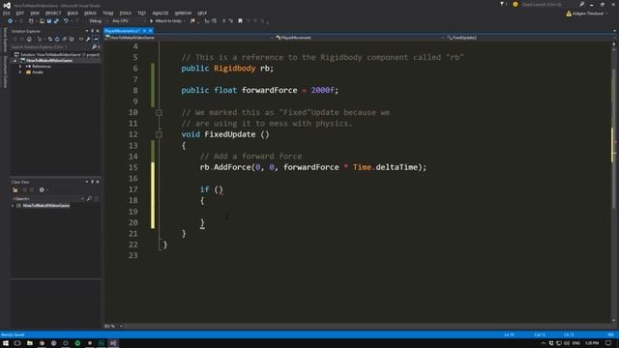Open File Explorer from the taskbar

coord(30,343)
